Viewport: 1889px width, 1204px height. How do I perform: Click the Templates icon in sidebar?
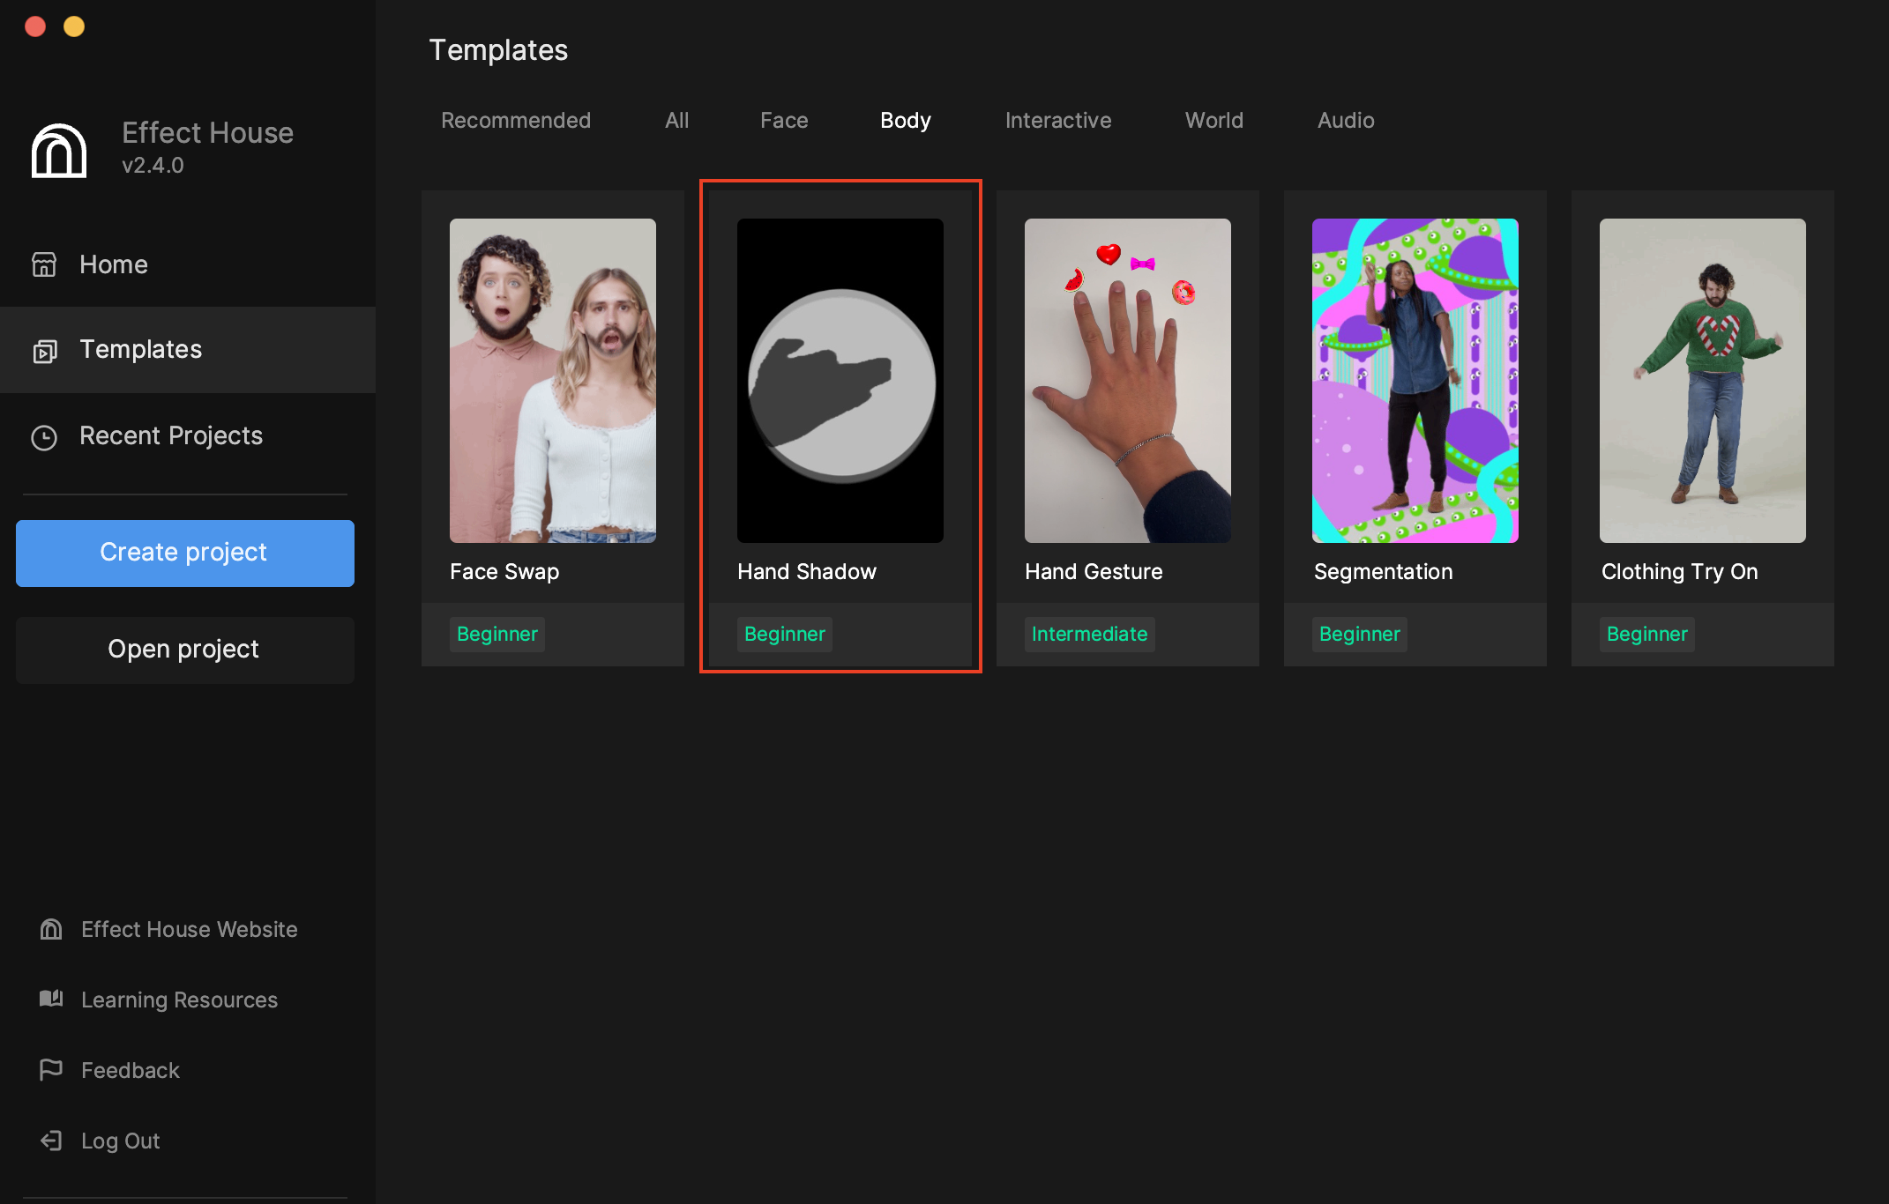tap(45, 351)
